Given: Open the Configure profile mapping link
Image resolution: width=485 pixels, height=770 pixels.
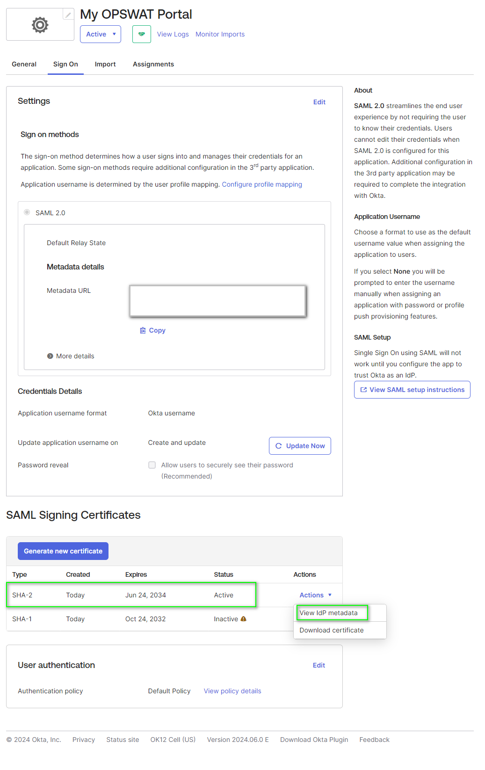Looking at the screenshot, I should pyautogui.click(x=262, y=184).
